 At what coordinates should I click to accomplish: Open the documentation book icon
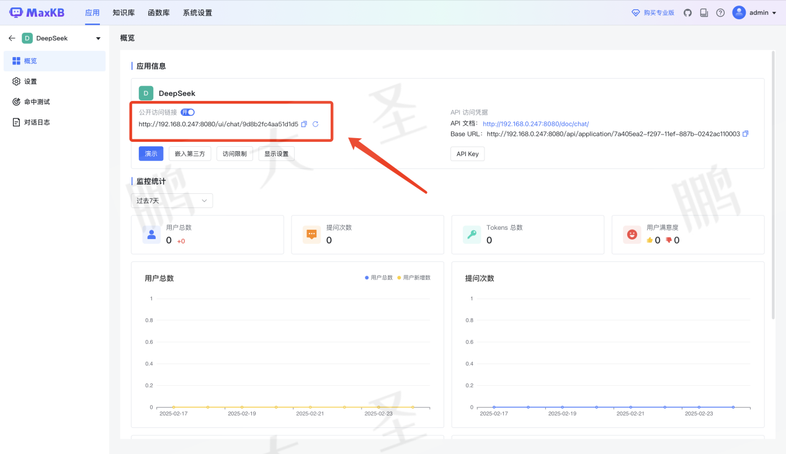coord(703,12)
